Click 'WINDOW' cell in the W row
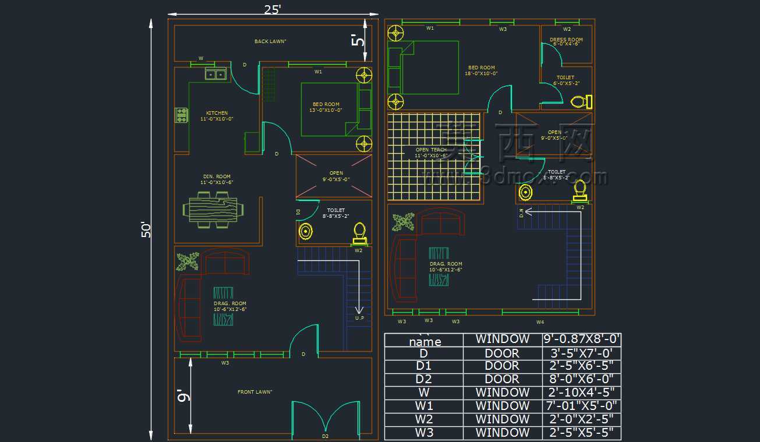 point(502,393)
